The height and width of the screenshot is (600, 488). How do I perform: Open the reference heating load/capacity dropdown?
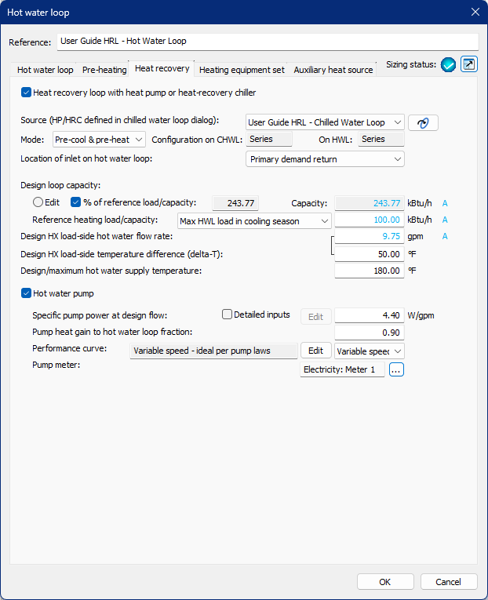[255, 221]
